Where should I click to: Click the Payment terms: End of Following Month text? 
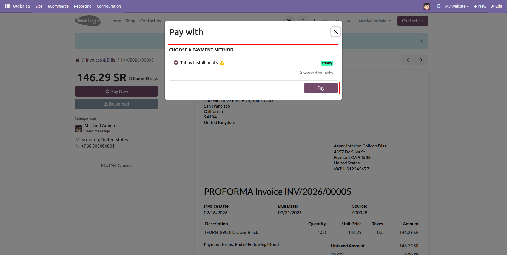click(x=242, y=244)
